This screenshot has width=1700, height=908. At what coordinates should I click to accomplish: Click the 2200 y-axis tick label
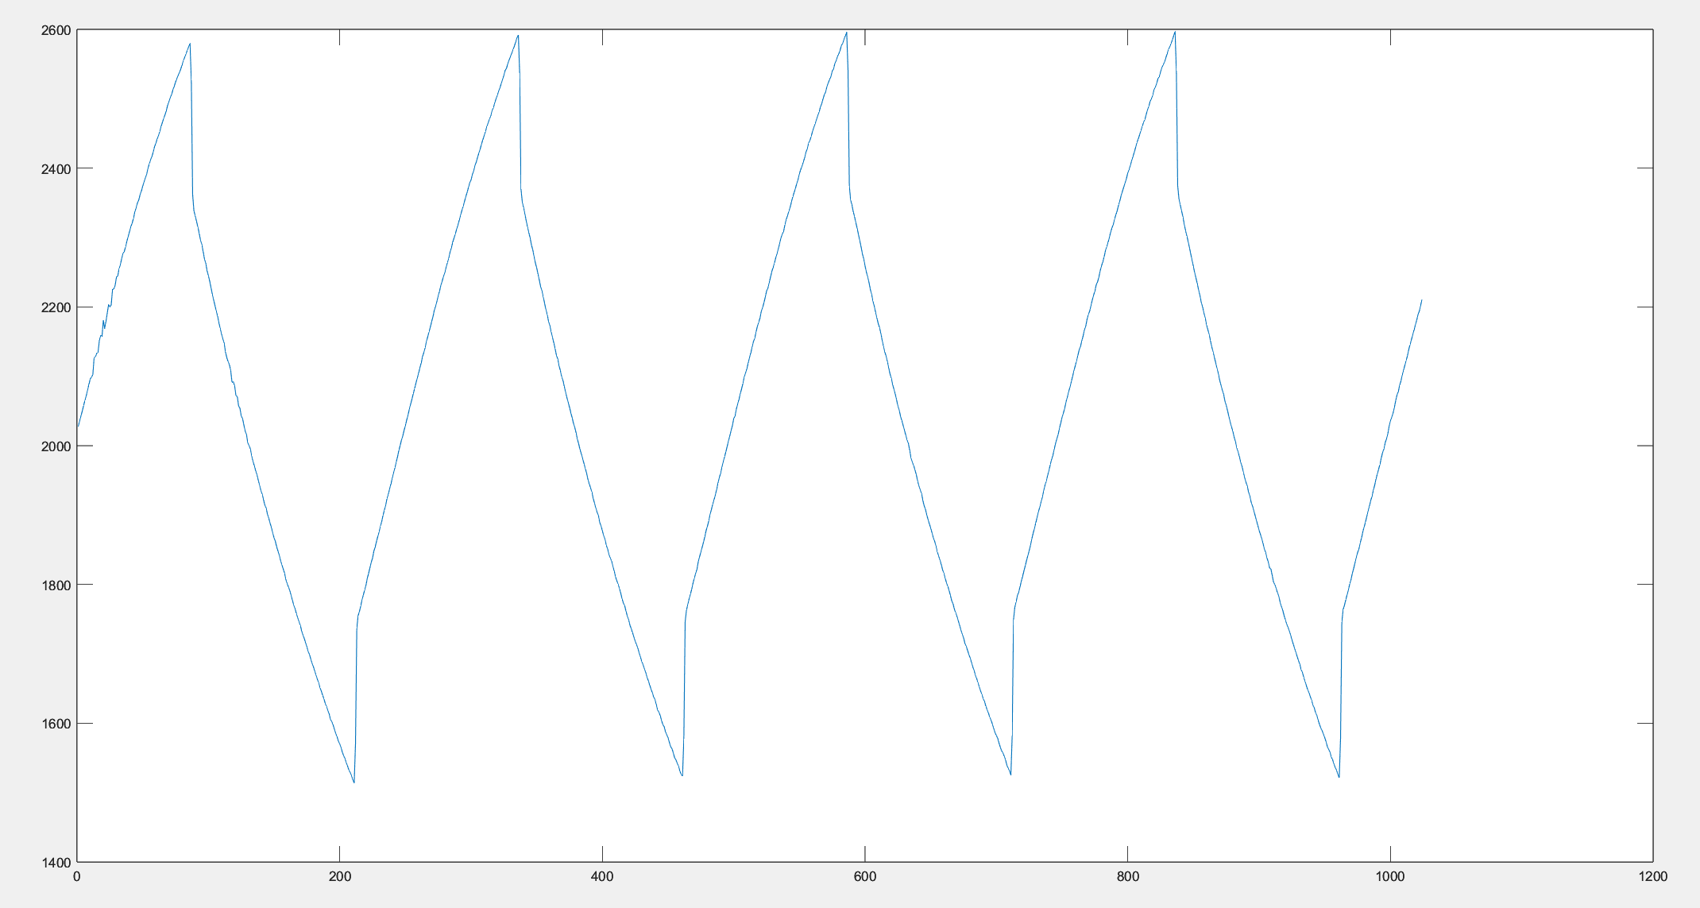pyautogui.click(x=56, y=307)
